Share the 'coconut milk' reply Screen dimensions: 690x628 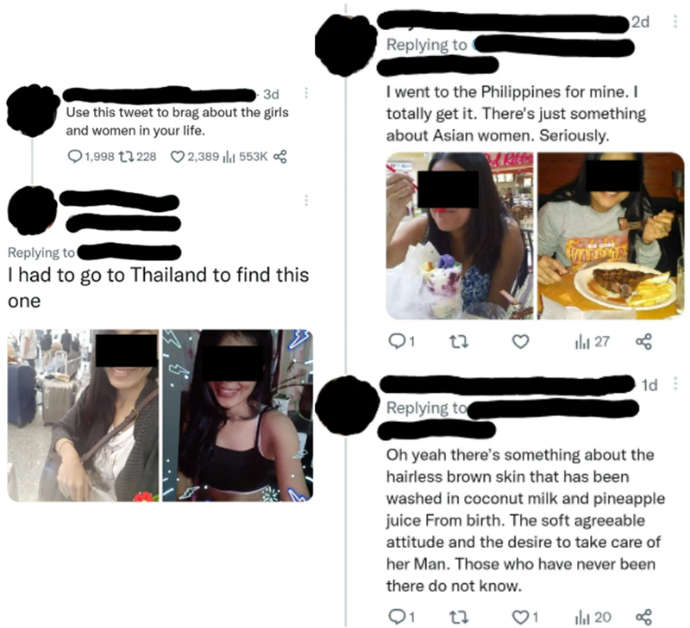(x=643, y=617)
